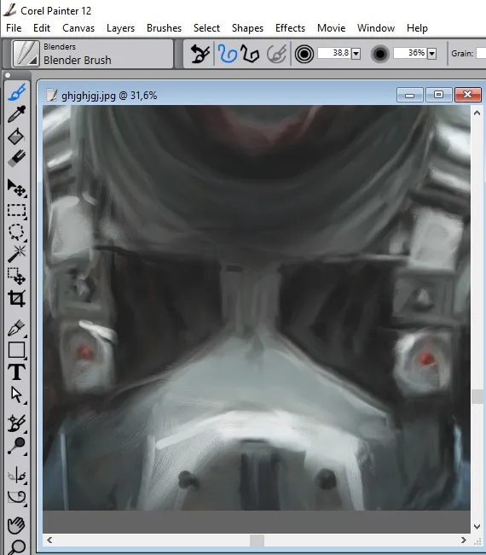The height and width of the screenshot is (555, 486).
Task: Click the opacity black dot icon
Action: 380,54
